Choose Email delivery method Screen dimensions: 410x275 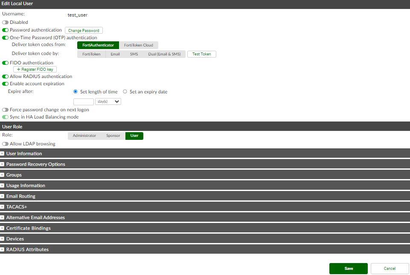pyautogui.click(x=115, y=54)
